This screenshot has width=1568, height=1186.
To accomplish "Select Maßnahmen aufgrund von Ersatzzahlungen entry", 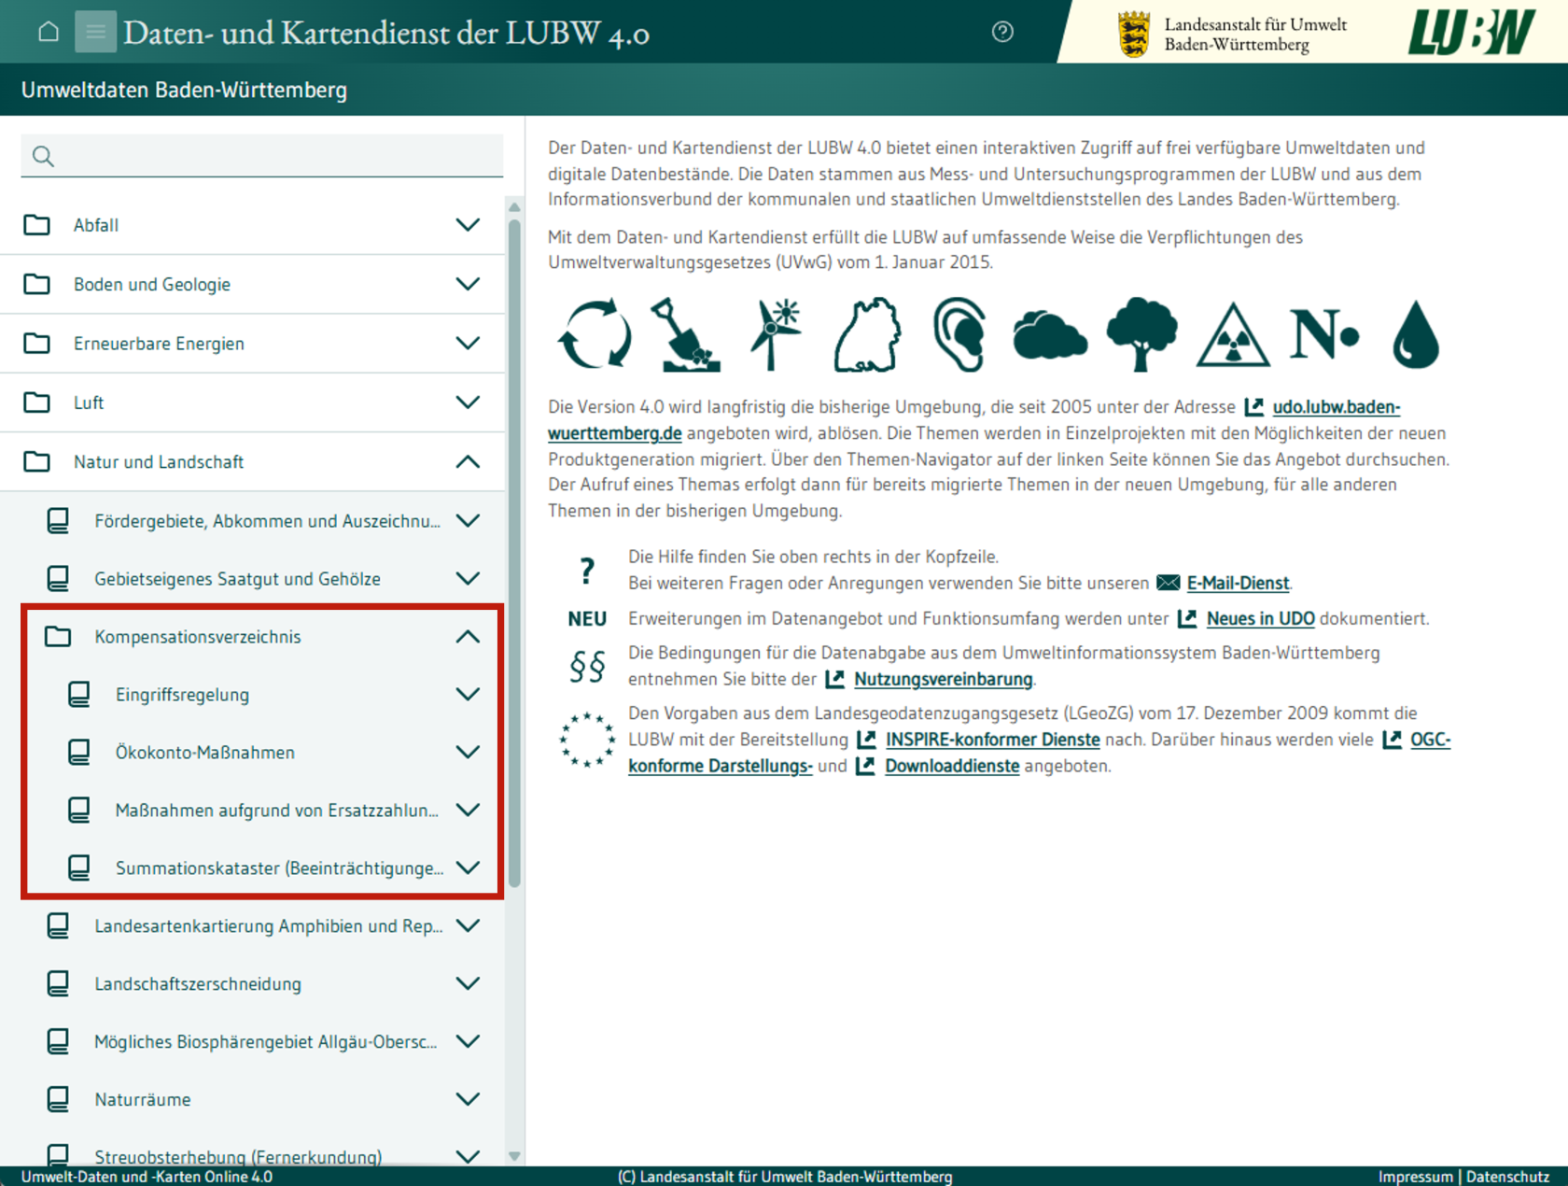I will coord(276,810).
